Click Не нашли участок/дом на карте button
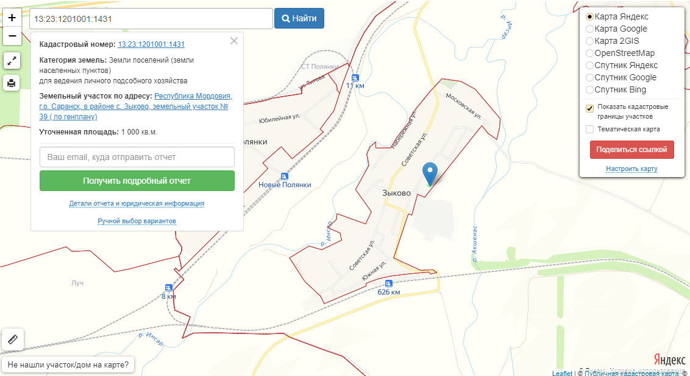This screenshot has height=376, width=690. [68, 364]
